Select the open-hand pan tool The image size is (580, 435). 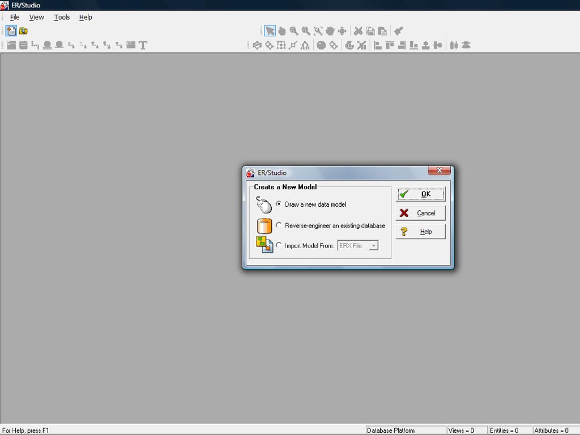pos(330,31)
